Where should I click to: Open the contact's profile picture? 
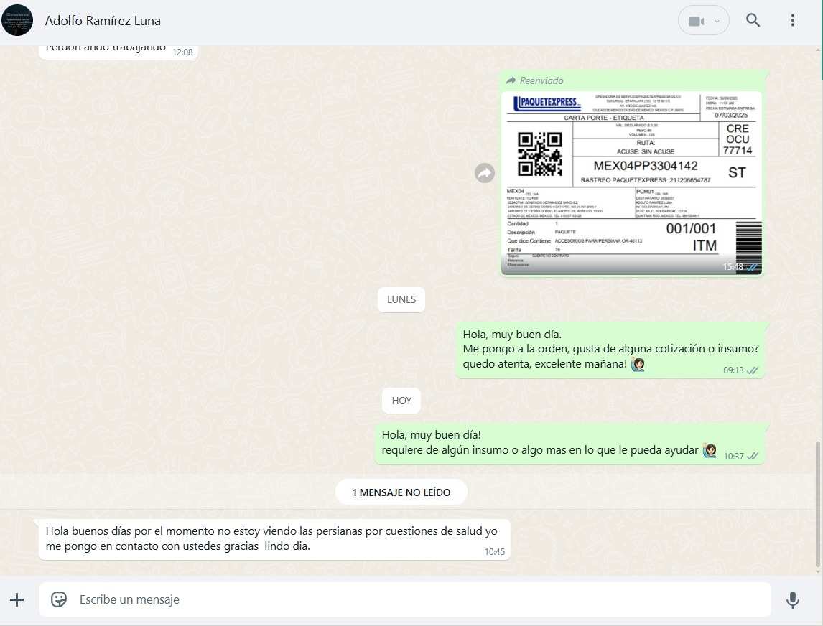[x=17, y=20]
